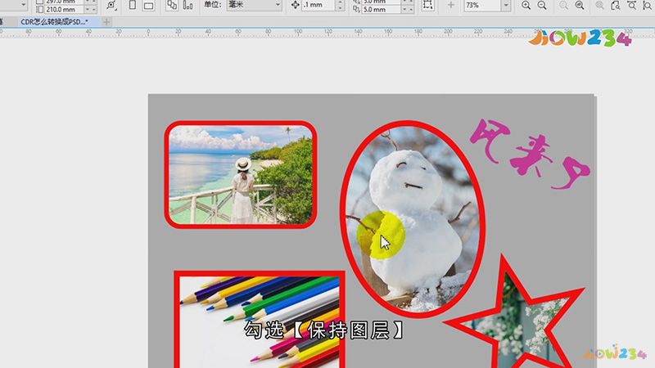Click the plus add icon in toolbar

coord(451,5)
